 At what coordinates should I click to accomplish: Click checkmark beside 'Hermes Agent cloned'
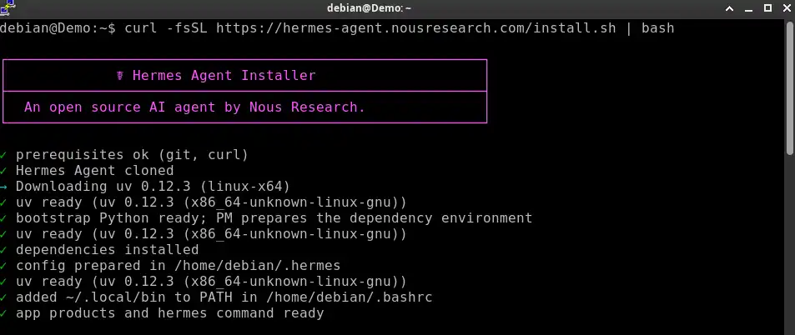pos(3,171)
